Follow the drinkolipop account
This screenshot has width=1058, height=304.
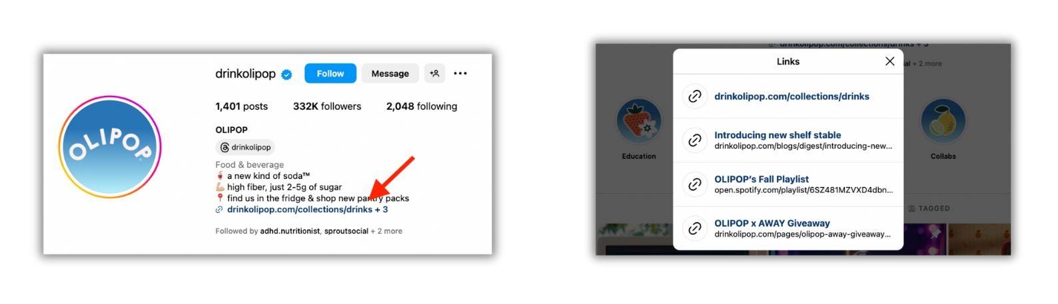(x=330, y=73)
